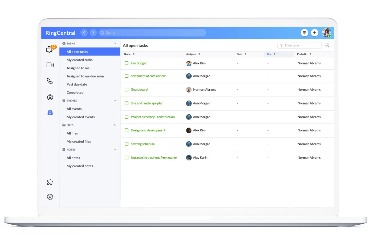Image resolution: width=372 pixels, height=248 pixels.
Task: Open the Completed tasks view
Action: [75, 92]
